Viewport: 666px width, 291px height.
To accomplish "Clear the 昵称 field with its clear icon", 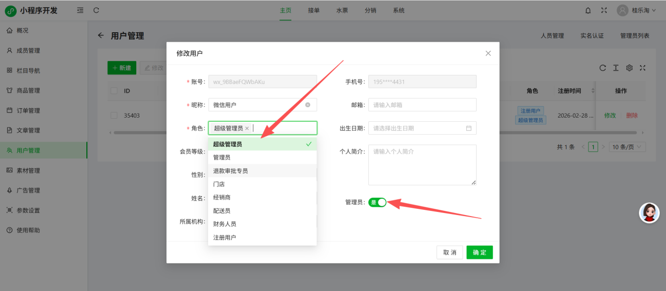I will 308,105.
